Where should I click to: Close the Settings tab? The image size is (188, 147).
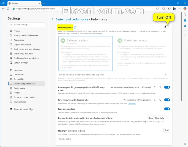click(x=39, y=3)
